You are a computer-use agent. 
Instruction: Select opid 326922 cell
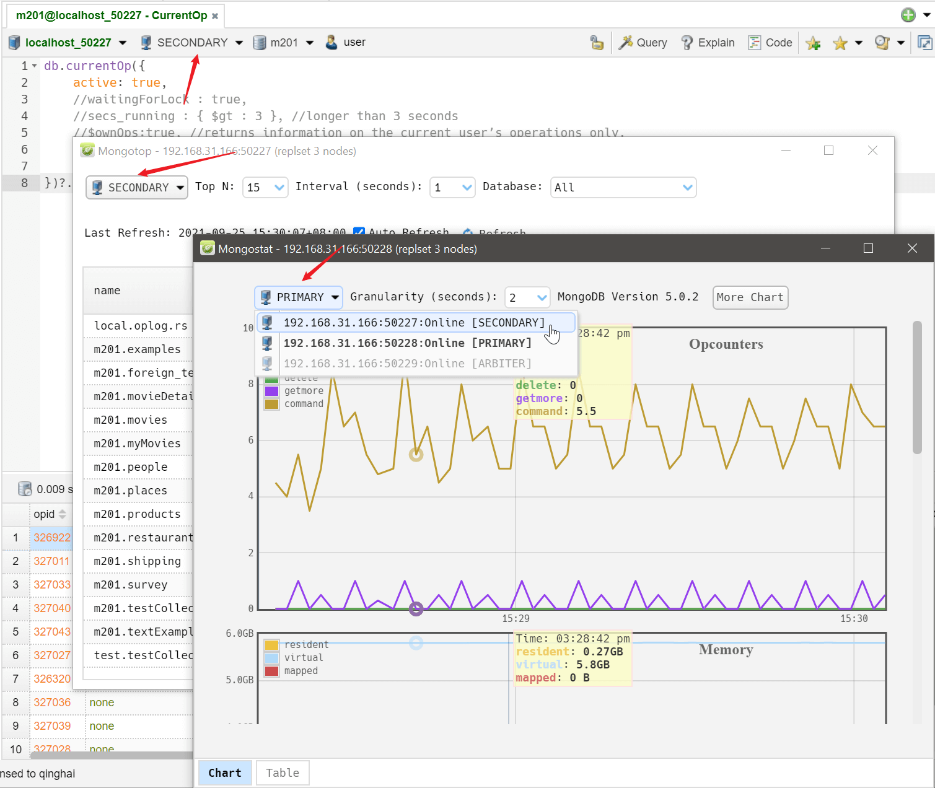pos(52,538)
